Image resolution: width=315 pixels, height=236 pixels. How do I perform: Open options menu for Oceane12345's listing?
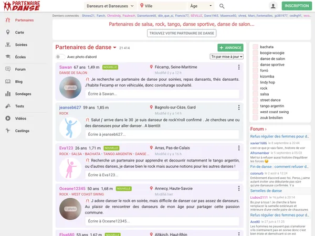click(x=239, y=188)
